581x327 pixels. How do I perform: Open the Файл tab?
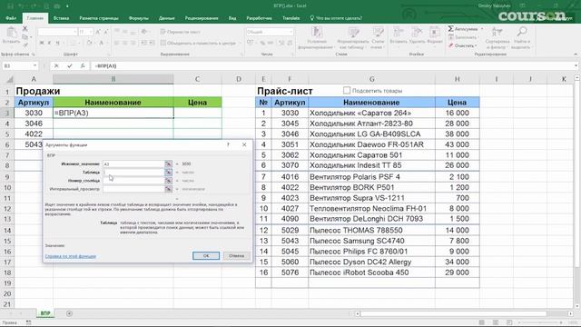pos(11,18)
